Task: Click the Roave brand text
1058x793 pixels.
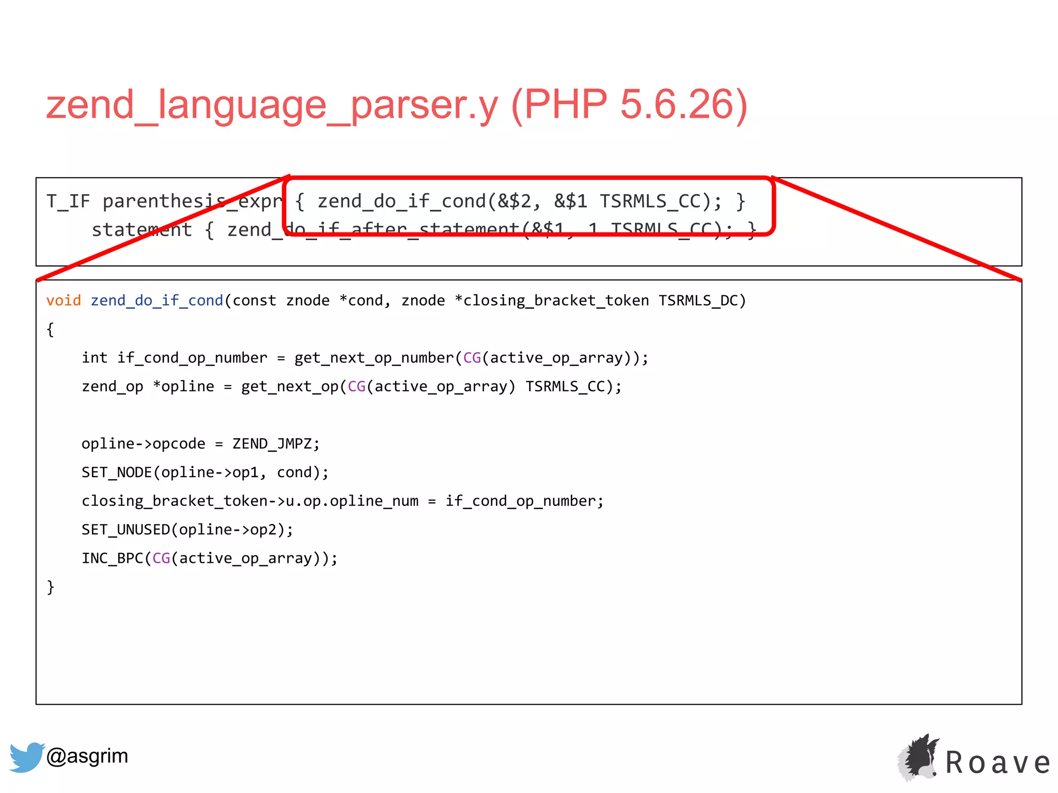Action: (x=998, y=763)
